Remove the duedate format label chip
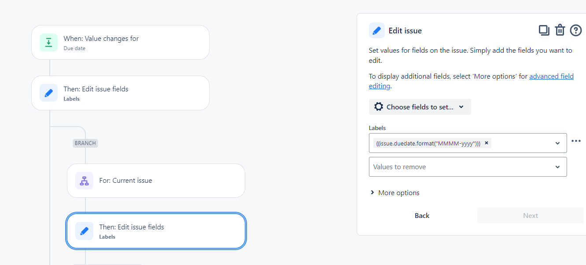The height and width of the screenshot is (265, 586). pyautogui.click(x=486, y=143)
